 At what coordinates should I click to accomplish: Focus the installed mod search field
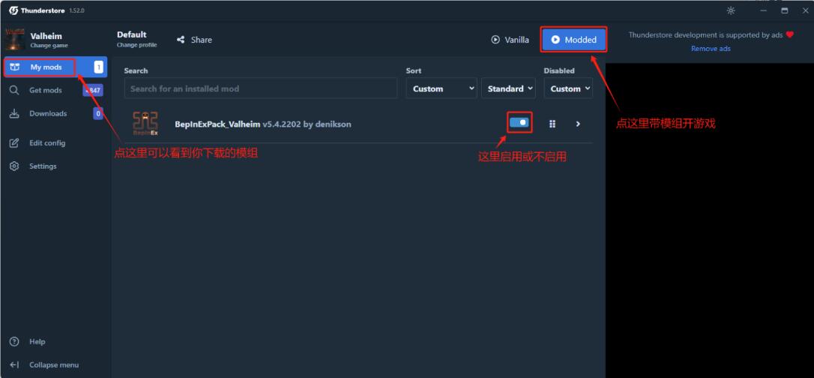(261, 88)
